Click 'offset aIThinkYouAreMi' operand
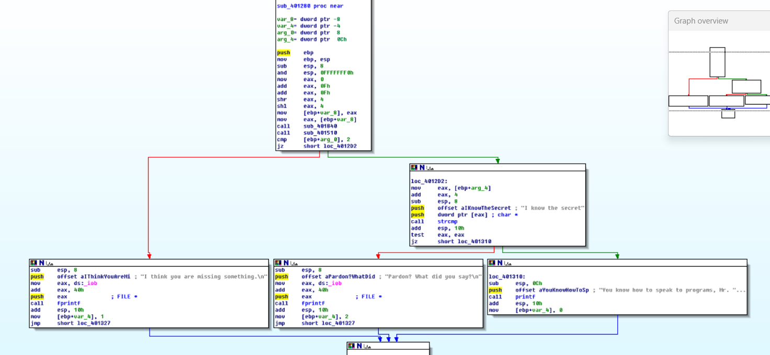Image resolution: width=770 pixels, height=355 pixels. (94, 277)
